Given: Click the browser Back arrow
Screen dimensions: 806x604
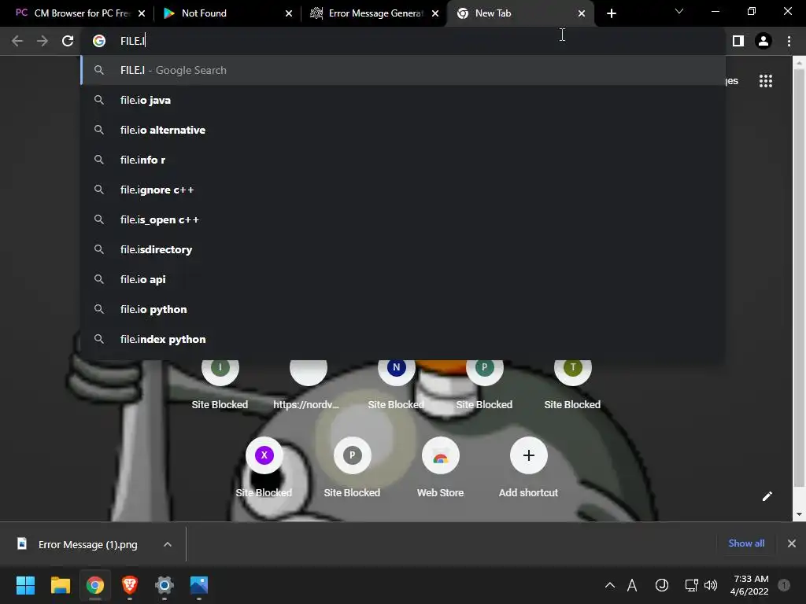Looking at the screenshot, I should (17, 41).
